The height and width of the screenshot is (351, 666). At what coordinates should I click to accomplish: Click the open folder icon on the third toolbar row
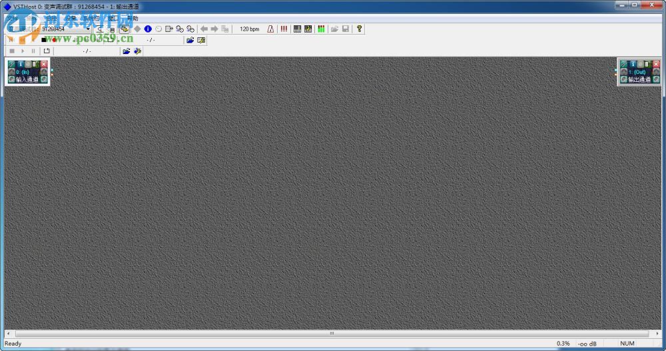[x=126, y=51]
